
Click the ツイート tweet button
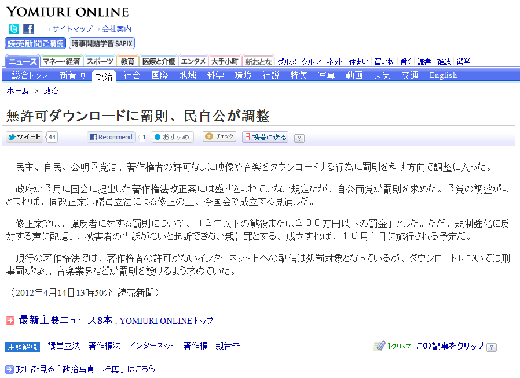click(24, 137)
